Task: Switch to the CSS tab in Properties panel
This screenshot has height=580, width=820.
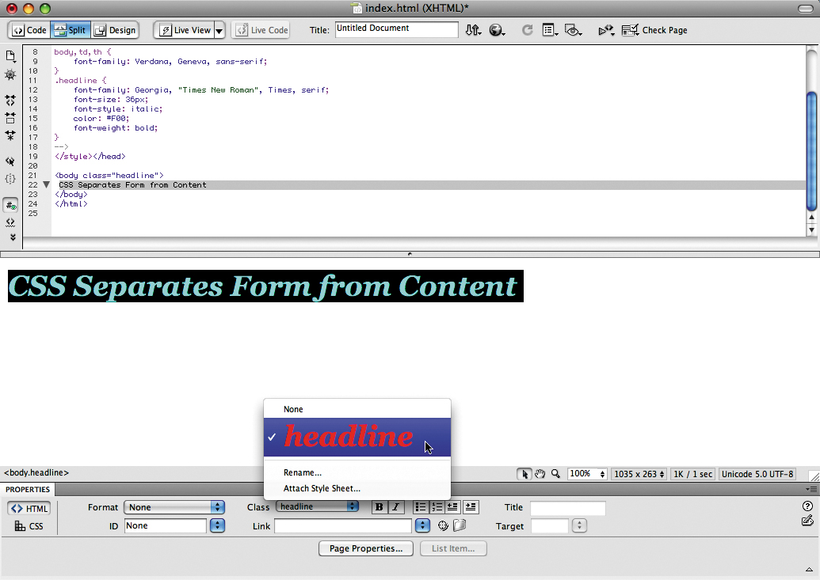Action: pos(29,525)
